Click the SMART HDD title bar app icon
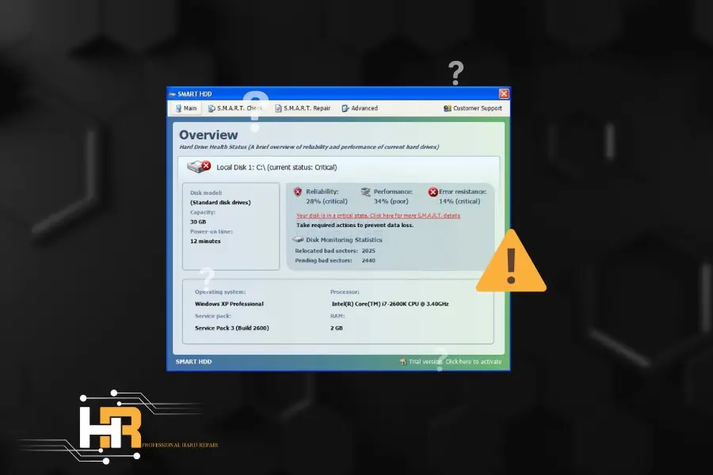Image resolution: width=713 pixels, height=475 pixels. 173,93
